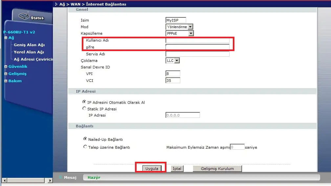Select Statik IP Adresi radio button
Viewport: 331px width, 186px height.
click(x=84, y=109)
